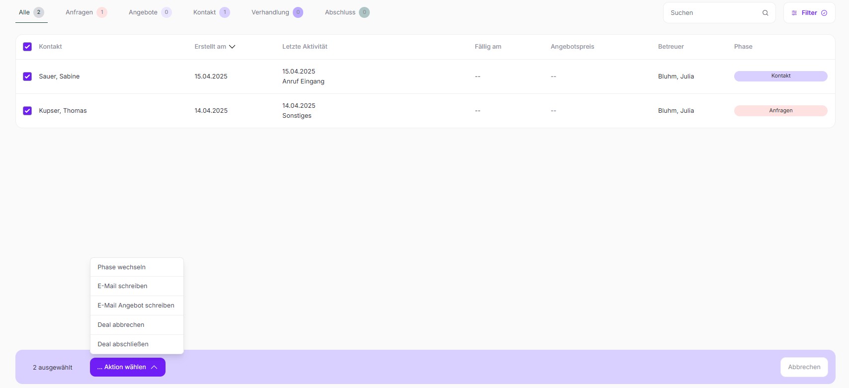This screenshot has width=849, height=388.
Task: Open the Anfragen tab
Action: [86, 12]
